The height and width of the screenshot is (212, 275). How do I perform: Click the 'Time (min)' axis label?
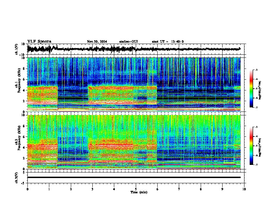point(139,192)
